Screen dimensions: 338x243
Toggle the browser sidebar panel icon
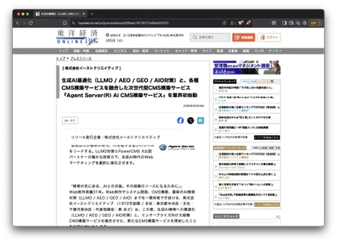[x=285, y=23]
